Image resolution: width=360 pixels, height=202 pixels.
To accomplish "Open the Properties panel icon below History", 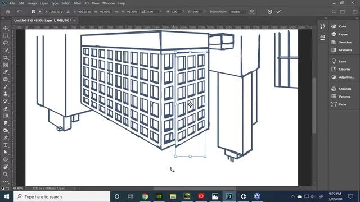I will point(322,38).
